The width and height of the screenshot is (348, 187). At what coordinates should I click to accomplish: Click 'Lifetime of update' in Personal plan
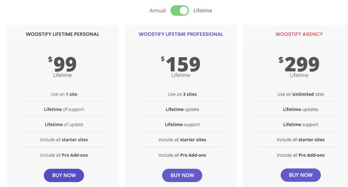pos(64,124)
